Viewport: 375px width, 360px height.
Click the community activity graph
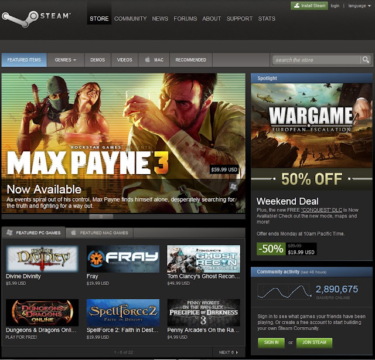pos(284,291)
